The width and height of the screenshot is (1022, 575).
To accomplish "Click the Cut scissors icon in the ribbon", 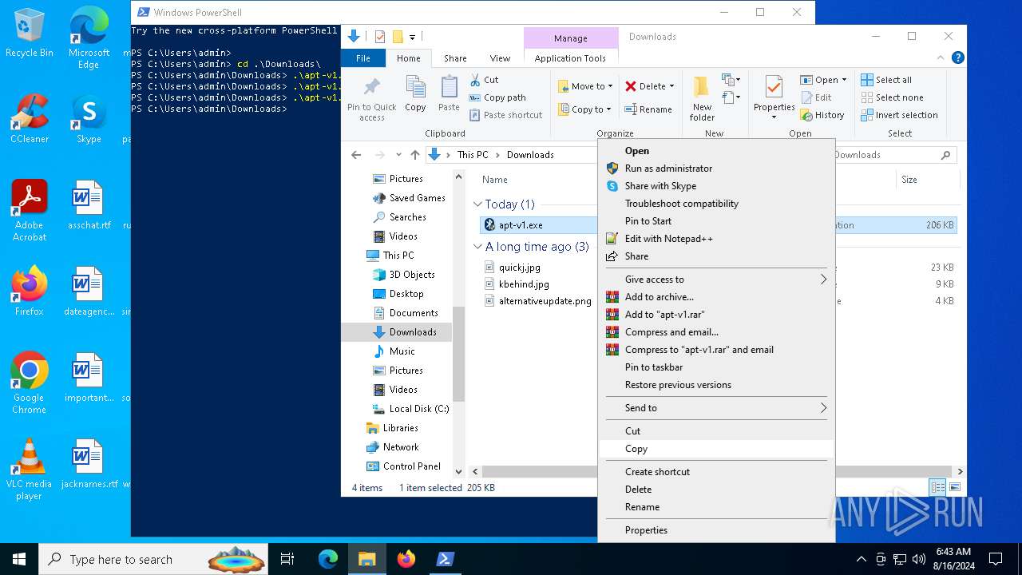I will pyautogui.click(x=474, y=80).
